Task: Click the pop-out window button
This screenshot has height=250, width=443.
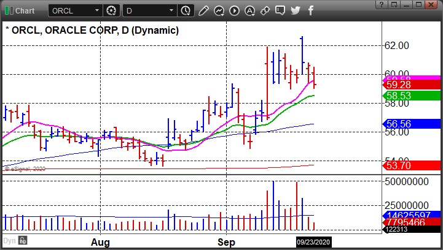Action: point(394,4)
